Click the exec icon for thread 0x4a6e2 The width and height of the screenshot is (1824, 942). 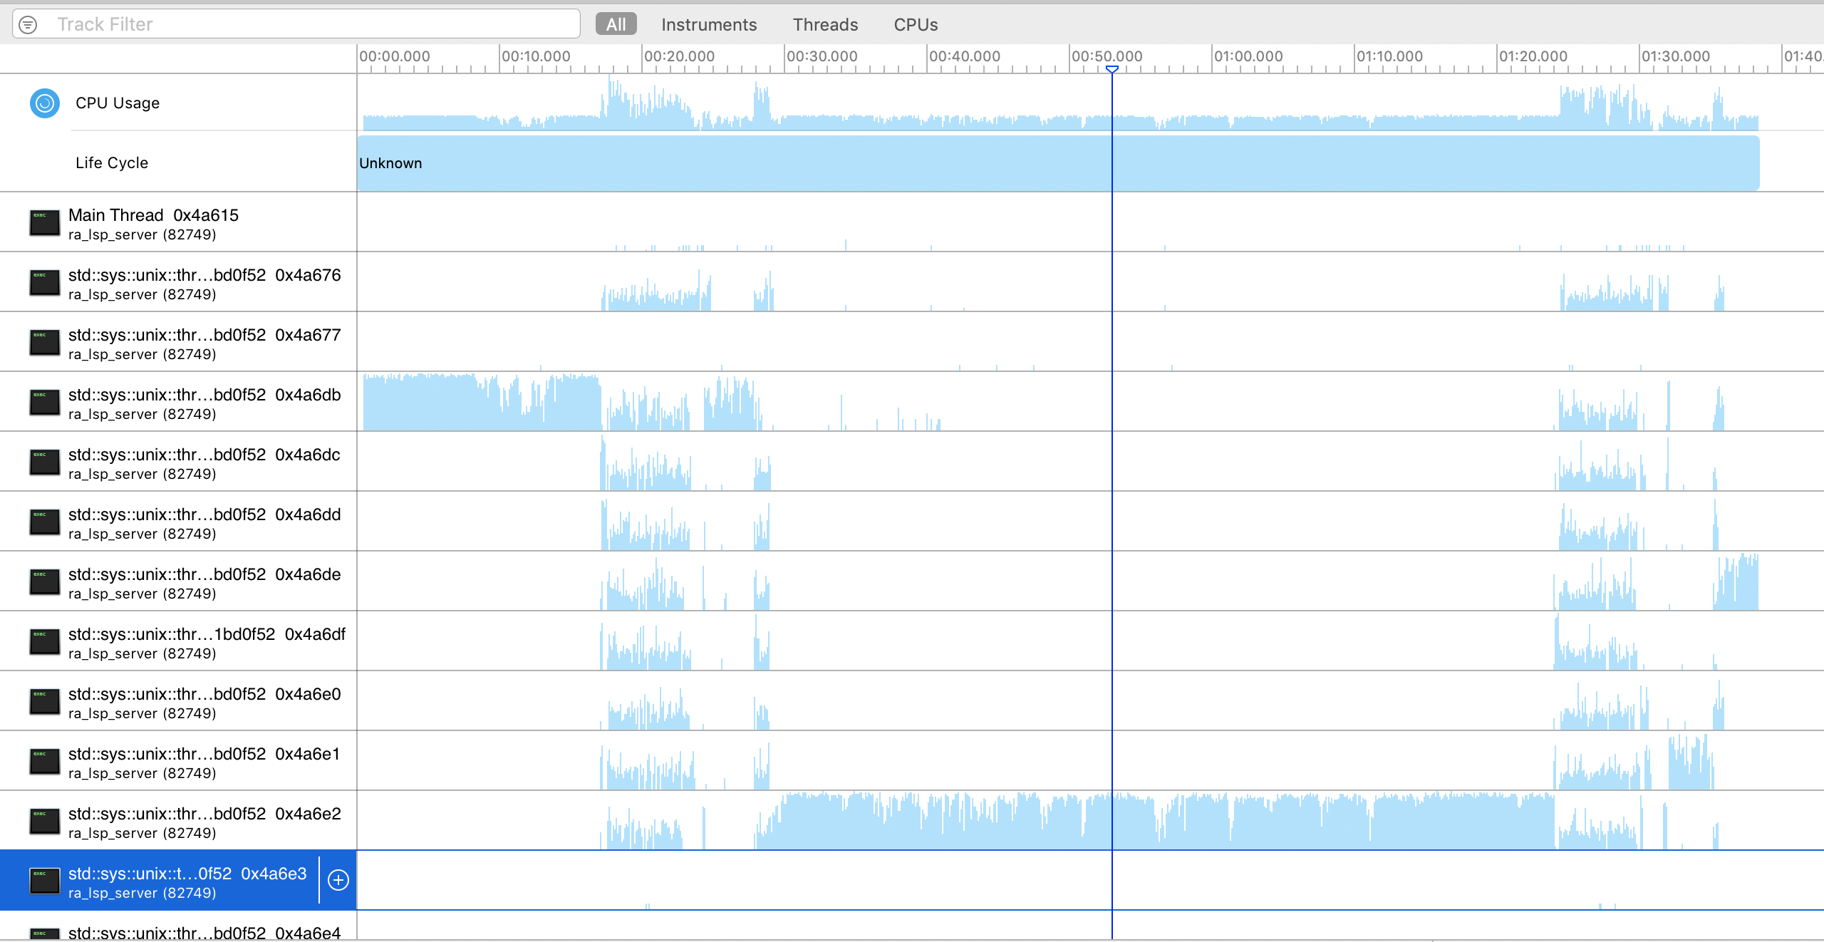pos(44,822)
